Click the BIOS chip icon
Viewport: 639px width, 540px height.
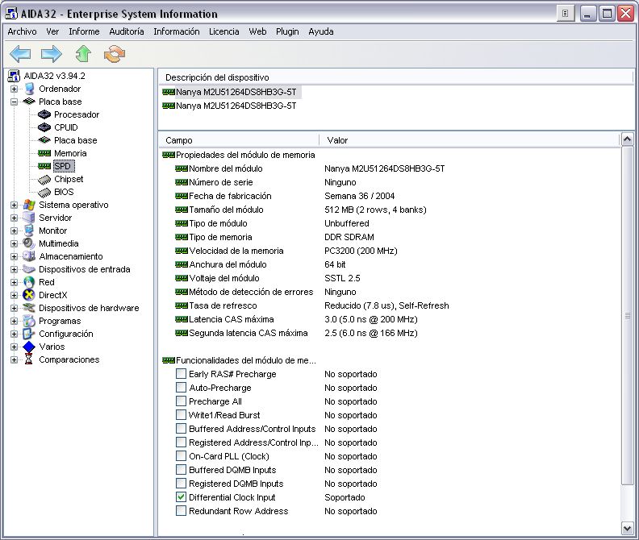[44, 192]
